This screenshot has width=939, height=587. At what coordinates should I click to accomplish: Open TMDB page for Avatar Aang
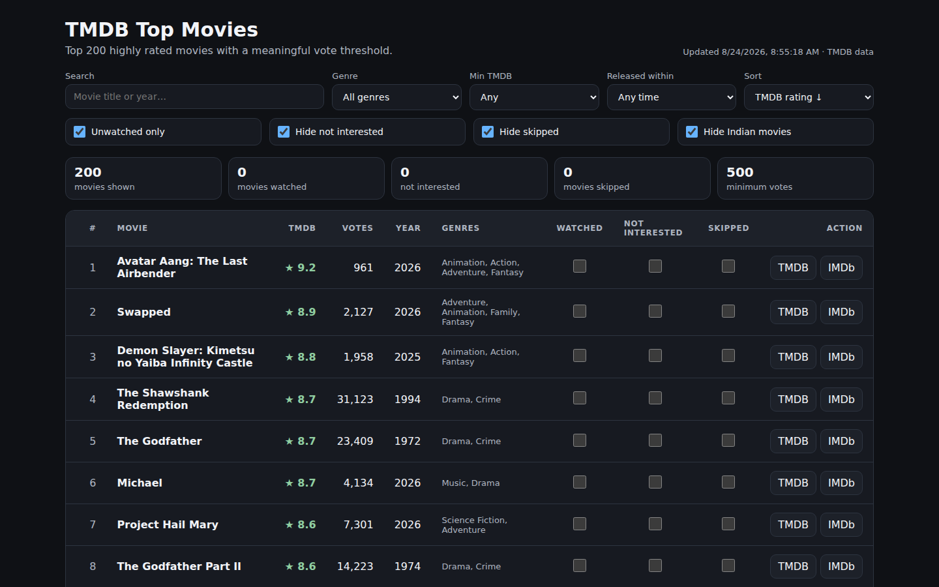793,267
